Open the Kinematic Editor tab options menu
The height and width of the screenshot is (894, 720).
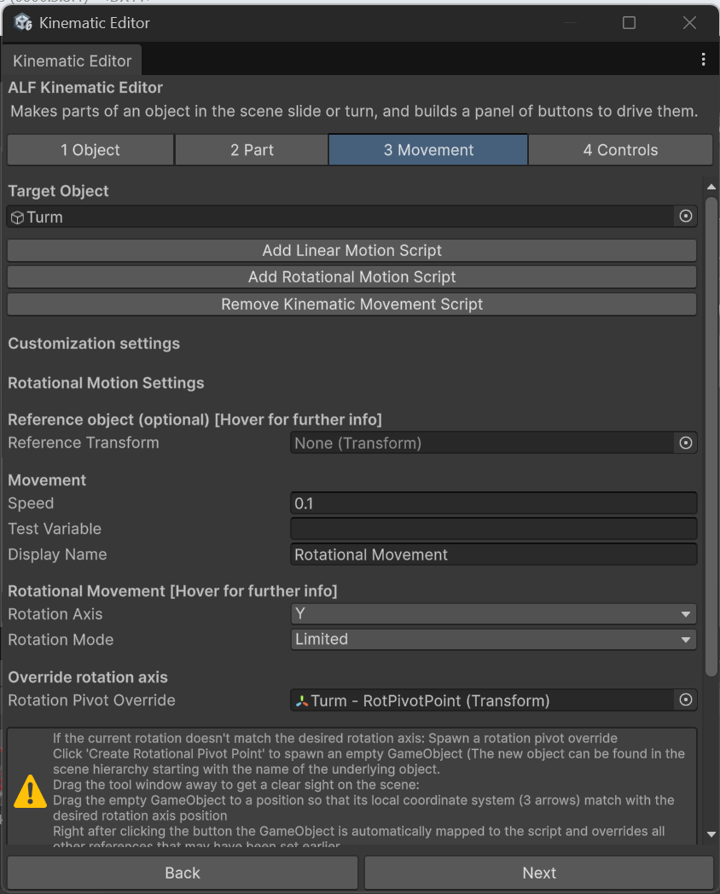pyautogui.click(x=704, y=60)
